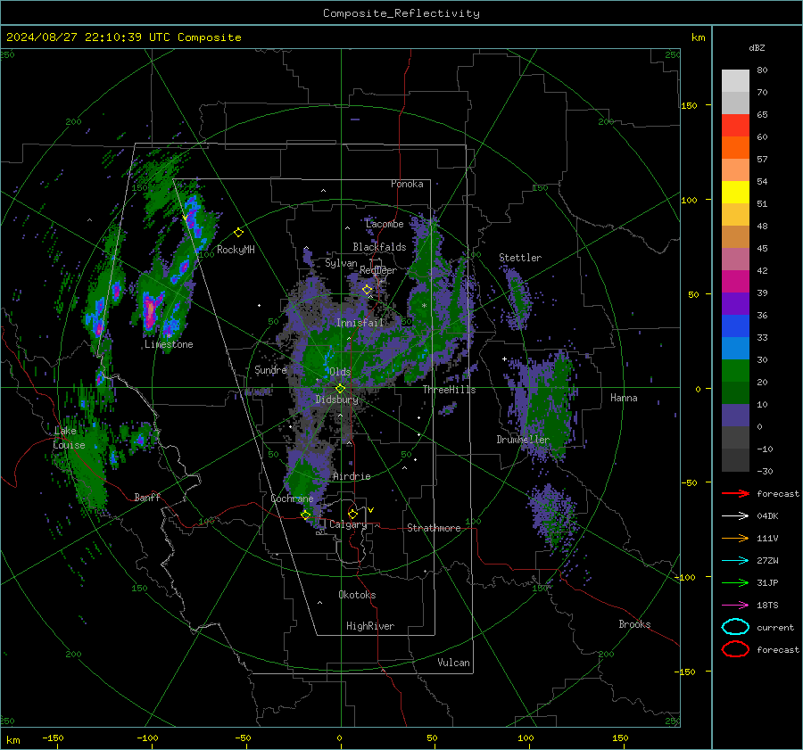Click the Hanna label

coord(624,398)
